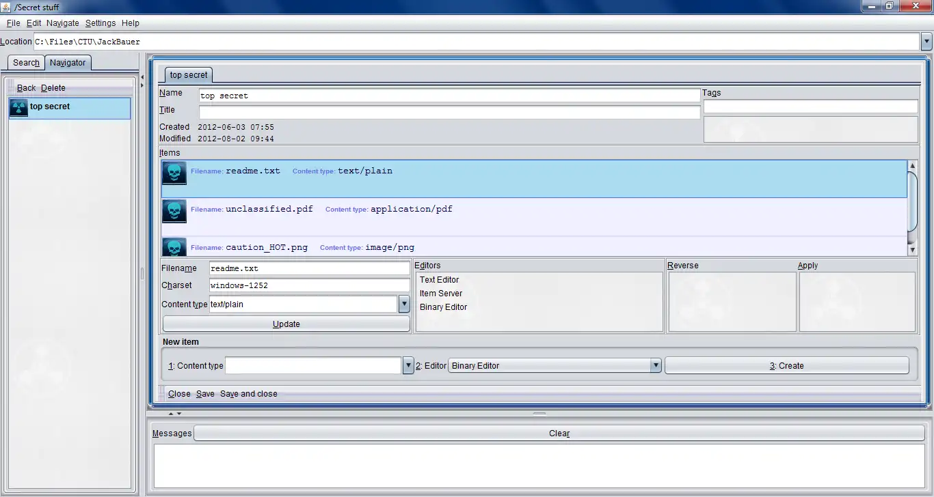Open the Navigate menu
This screenshot has width=934, height=497.
click(63, 23)
